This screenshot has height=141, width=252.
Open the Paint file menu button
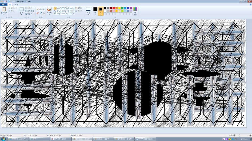click(3, 5)
